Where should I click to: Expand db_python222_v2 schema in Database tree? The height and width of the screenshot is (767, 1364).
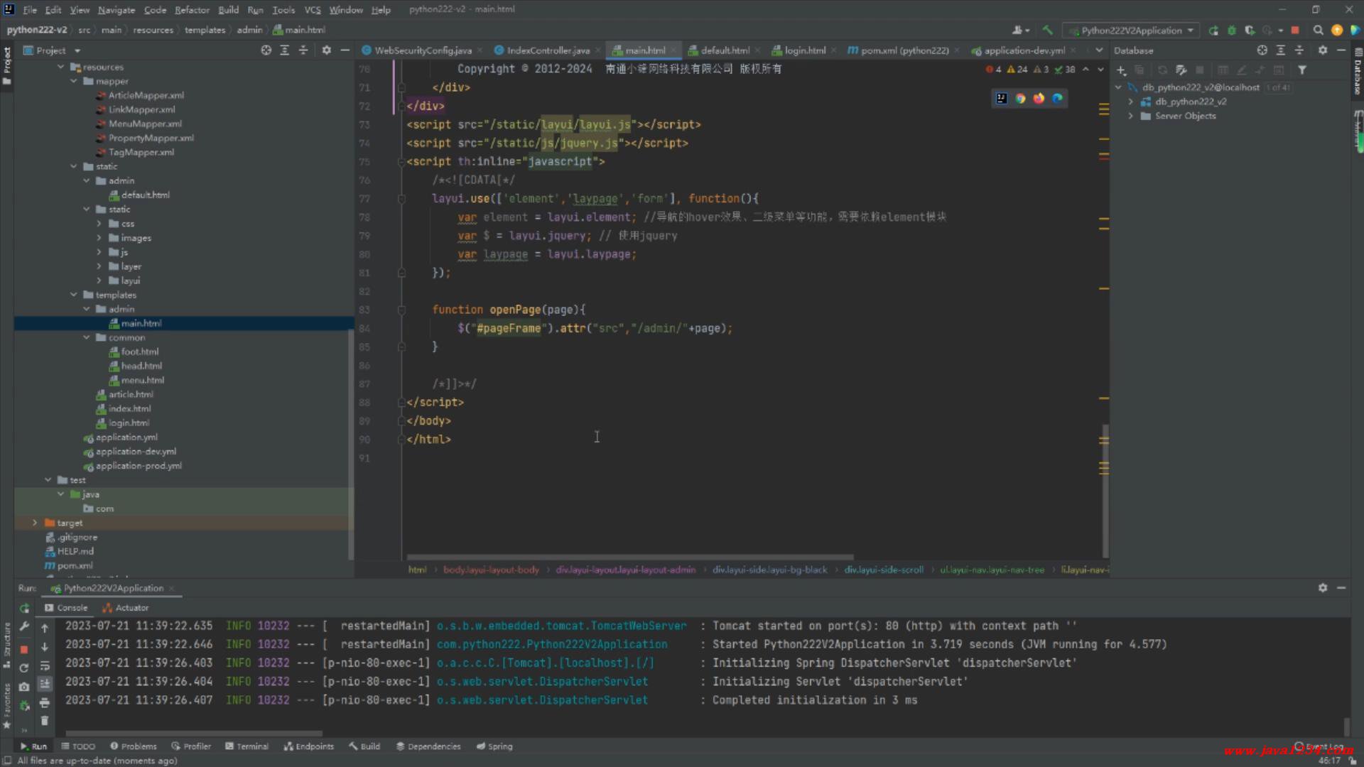click(1131, 102)
